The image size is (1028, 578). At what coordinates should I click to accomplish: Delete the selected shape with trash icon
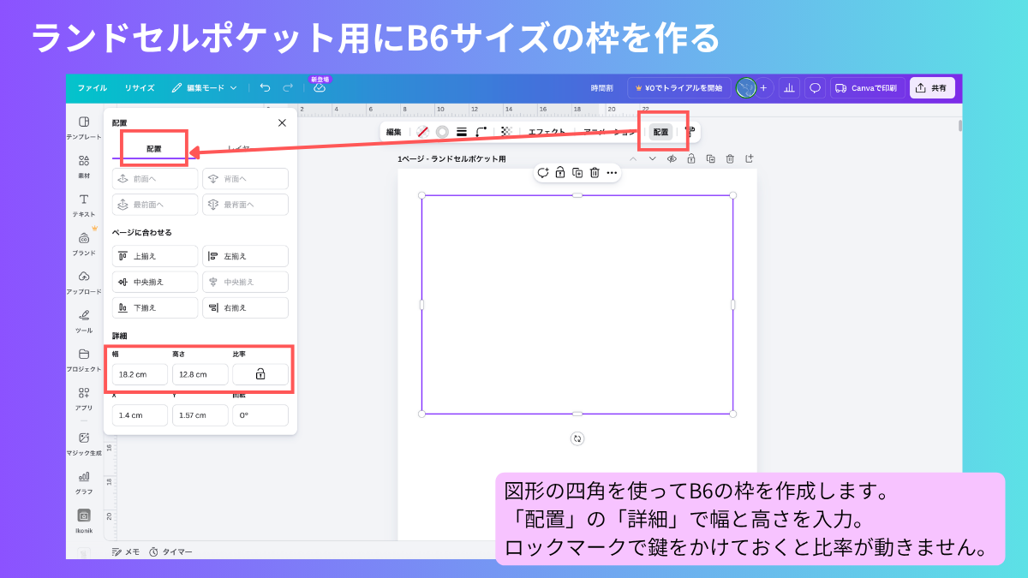point(595,173)
